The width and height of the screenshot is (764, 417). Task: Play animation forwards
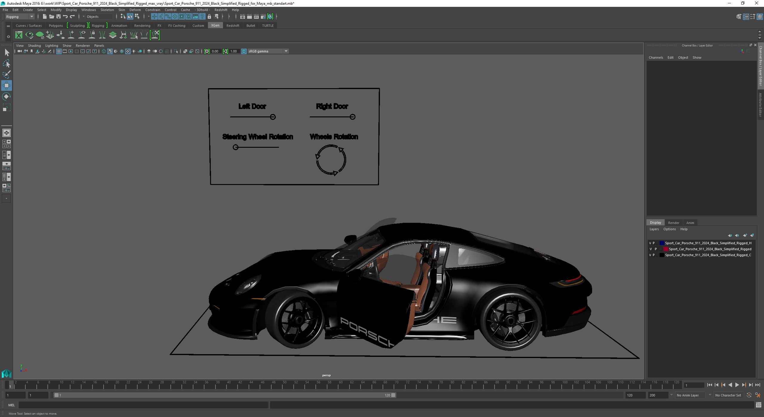tap(737, 385)
